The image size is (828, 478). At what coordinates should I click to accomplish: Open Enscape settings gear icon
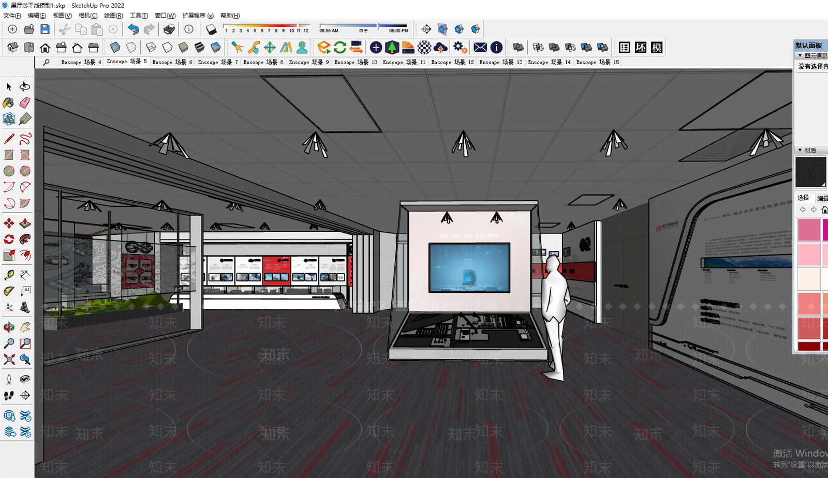[x=460, y=48]
